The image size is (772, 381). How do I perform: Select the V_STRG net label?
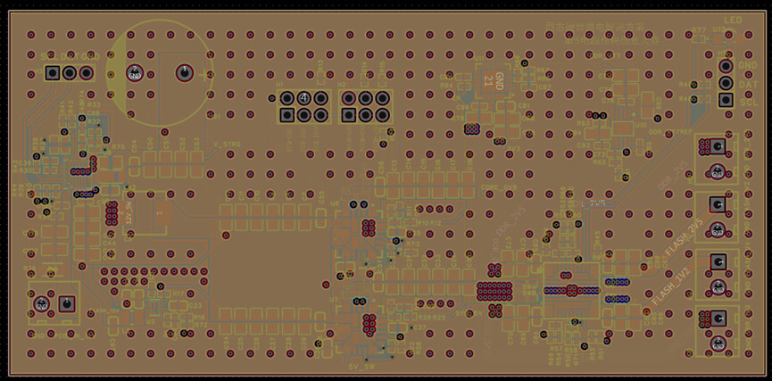[x=227, y=143]
